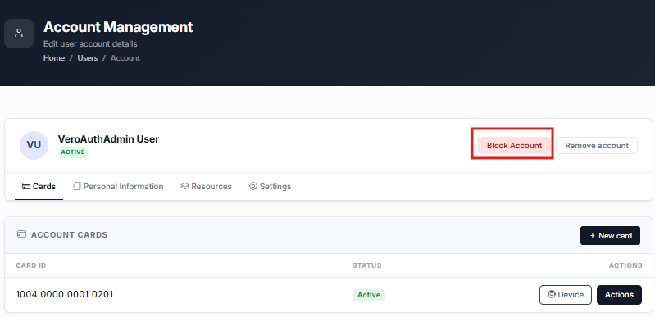Switch to the Personal Information tab

coord(118,186)
